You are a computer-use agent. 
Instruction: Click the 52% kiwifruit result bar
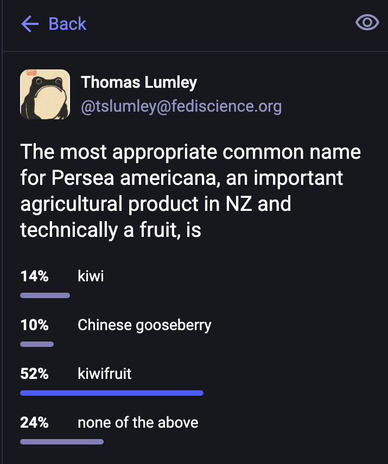pos(112,393)
